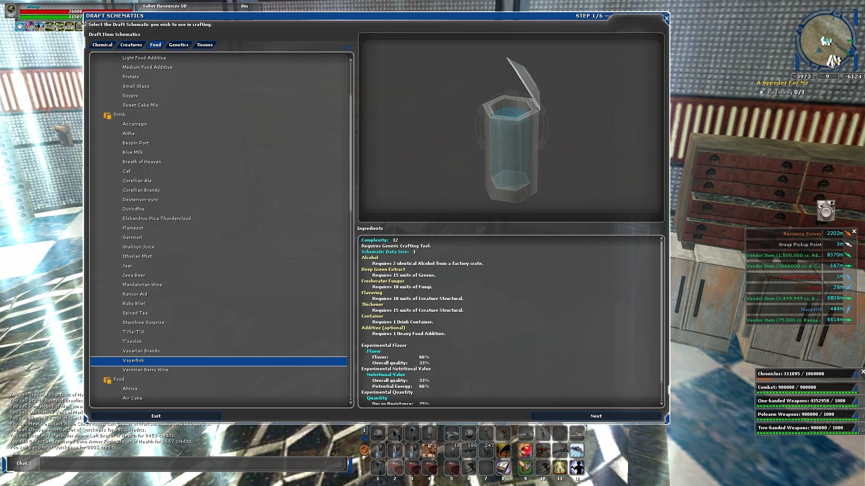This screenshot has width=865, height=486.
Task: Click the Saber Resources SB target label
Action: click(x=164, y=6)
